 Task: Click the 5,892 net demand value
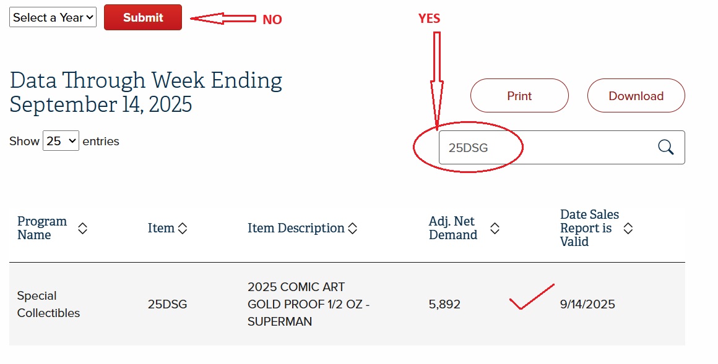(x=444, y=304)
